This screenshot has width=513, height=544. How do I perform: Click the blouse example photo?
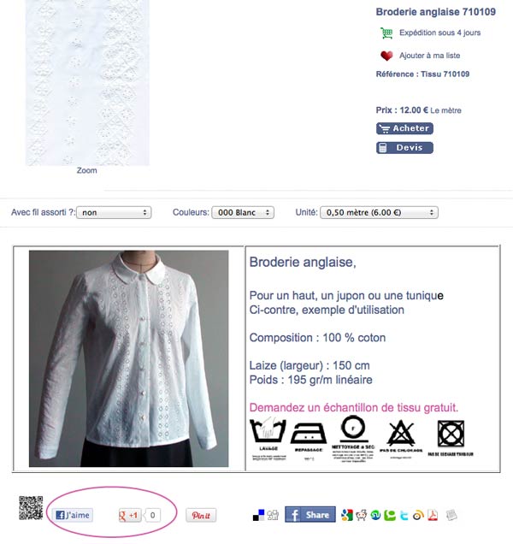[x=129, y=358]
